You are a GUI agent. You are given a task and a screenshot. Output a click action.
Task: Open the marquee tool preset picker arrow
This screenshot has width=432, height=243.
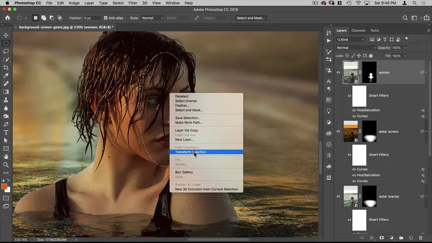pos(25,18)
